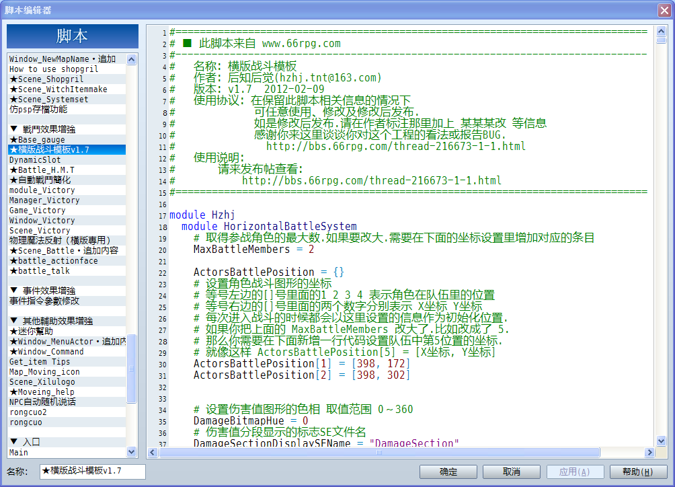Image resolution: width=675 pixels, height=487 pixels.
Task: Select the Window_Victory script
Action: pos(67,221)
